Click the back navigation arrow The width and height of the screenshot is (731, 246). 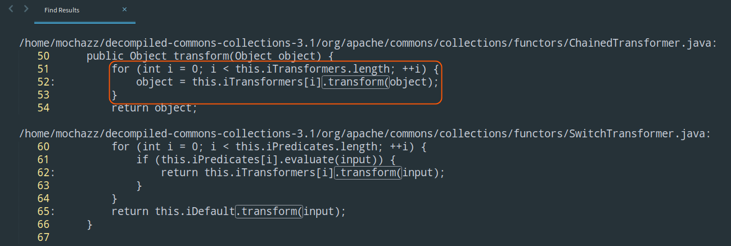tap(11, 10)
